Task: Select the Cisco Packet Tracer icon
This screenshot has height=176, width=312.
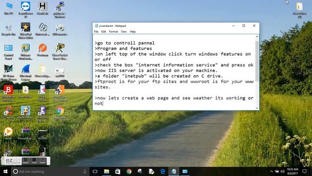Action: pyautogui.click(x=59, y=52)
